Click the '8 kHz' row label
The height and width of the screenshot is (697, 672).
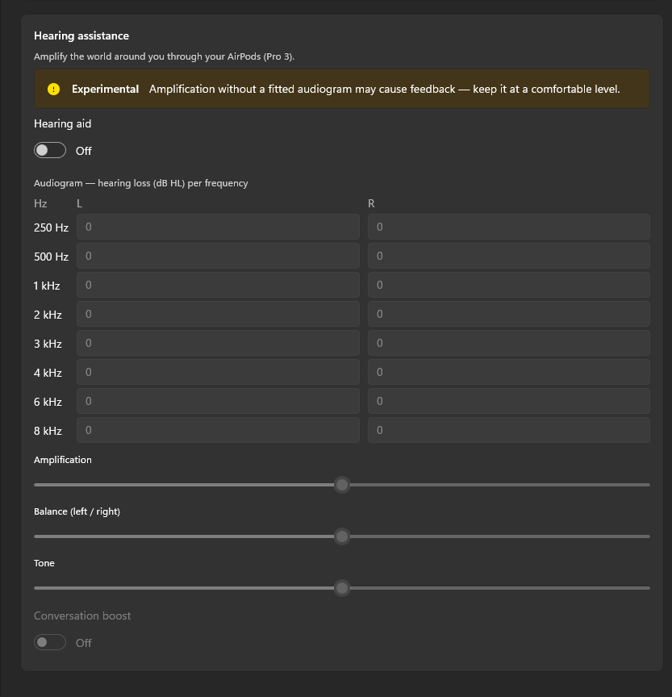pyautogui.click(x=48, y=431)
